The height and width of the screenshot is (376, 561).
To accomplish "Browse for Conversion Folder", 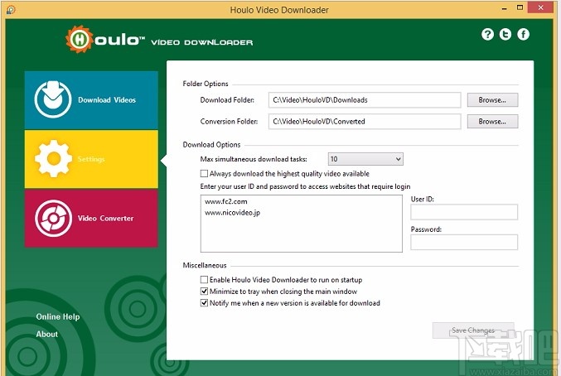I will coord(492,122).
